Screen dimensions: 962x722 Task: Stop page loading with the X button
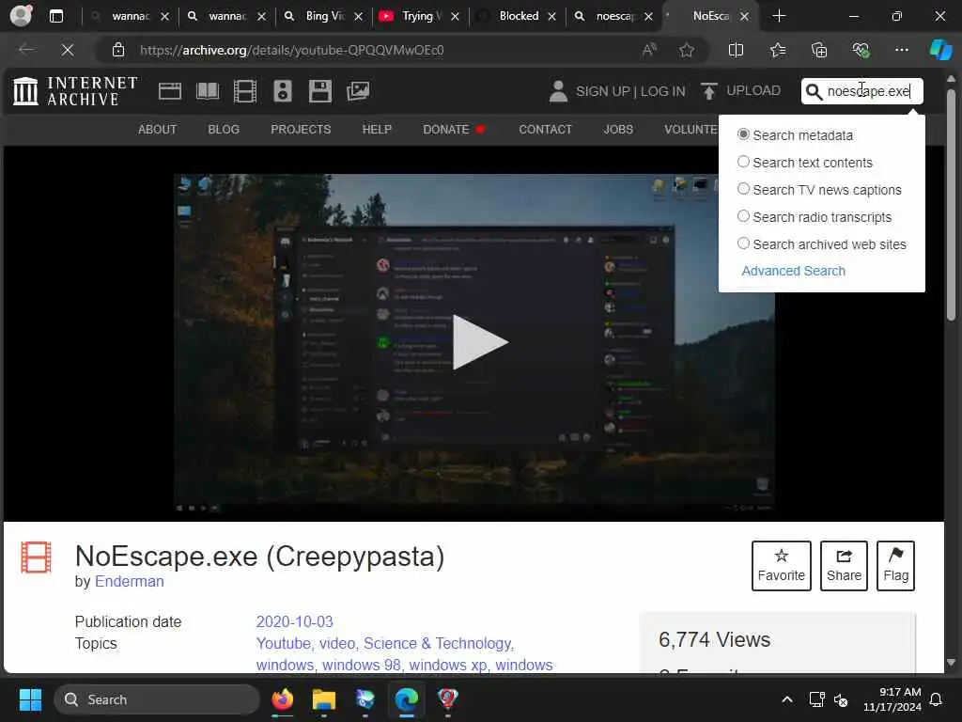68,50
